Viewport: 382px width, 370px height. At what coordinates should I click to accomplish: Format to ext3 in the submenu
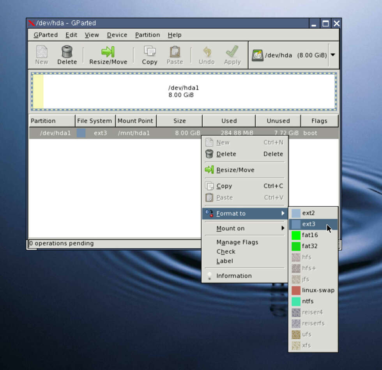click(x=313, y=224)
